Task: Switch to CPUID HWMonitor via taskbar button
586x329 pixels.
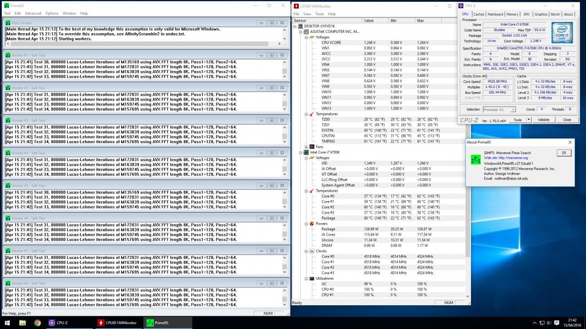Action: click(x=118, y=323)
